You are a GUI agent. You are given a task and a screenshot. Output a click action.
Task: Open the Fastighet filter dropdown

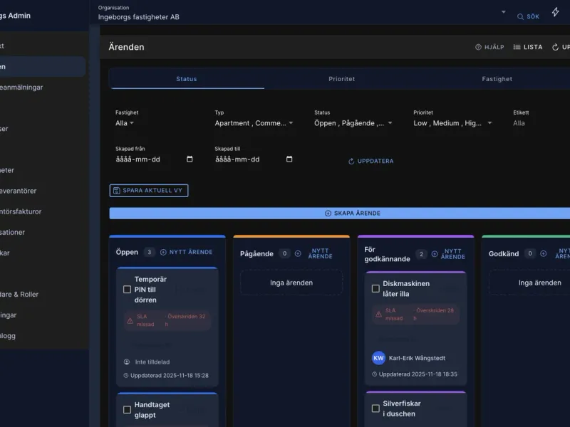(x=125, y=123)
